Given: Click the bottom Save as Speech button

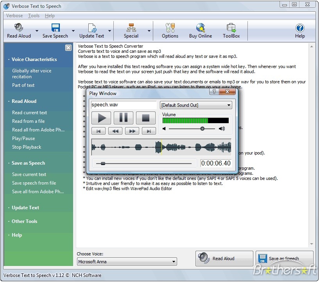Looking at the screenshot, I should coord(285,259).
